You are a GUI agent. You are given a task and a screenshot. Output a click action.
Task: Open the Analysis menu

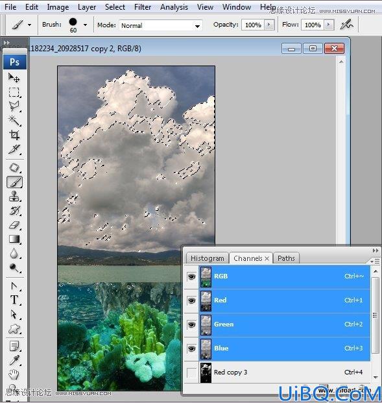(x=174, y=7)
